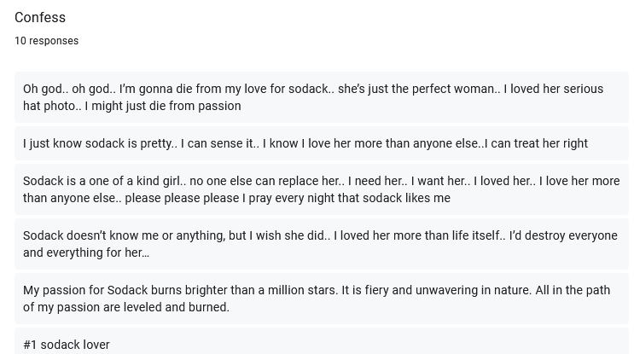This screenshot has height=354, width=634.
Task: Click the phrase "I loved her serious"
Action: 554,89
